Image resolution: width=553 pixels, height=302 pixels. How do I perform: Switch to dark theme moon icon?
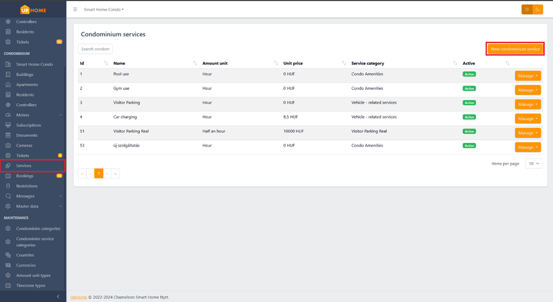[x=537, y=10]
